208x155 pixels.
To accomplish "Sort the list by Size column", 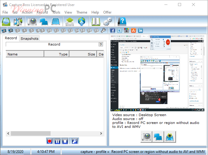I will click(x=83, y=54).
